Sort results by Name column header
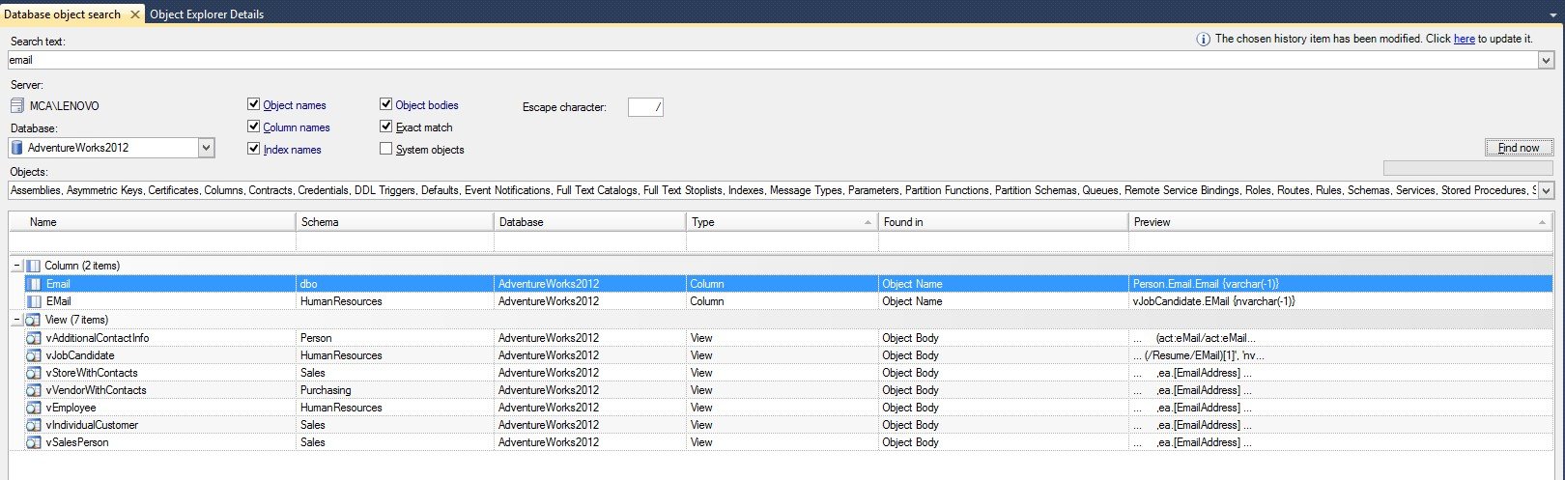 tap(153, 222)
